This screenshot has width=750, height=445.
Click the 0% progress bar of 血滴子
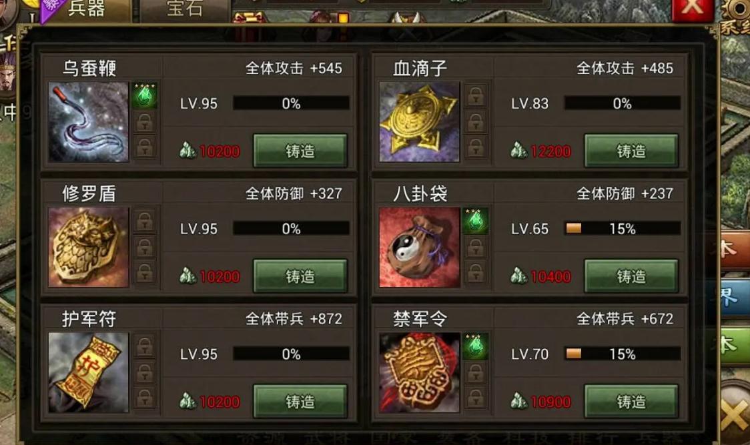tap(623, 103)
